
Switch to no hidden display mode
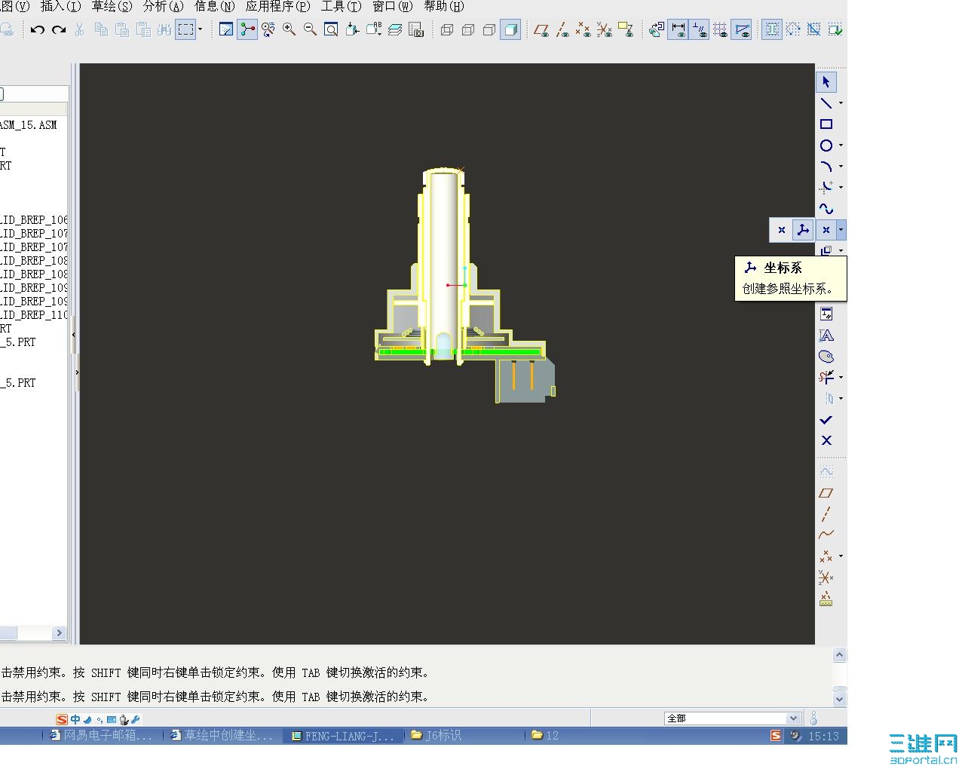(489, 29)
